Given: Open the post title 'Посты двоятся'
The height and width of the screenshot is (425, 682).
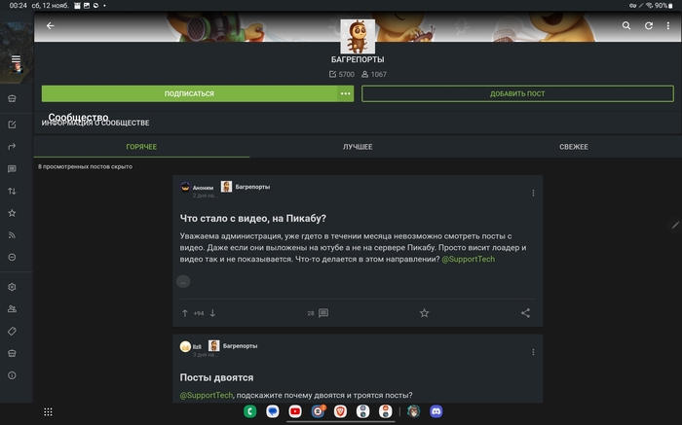Looking at the screenshot, I should (216, 377).
